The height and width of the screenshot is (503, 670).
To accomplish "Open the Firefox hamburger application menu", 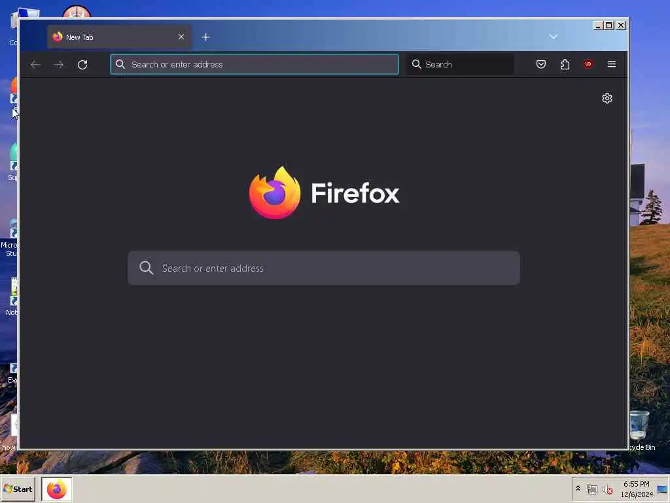I will [612, 64].
